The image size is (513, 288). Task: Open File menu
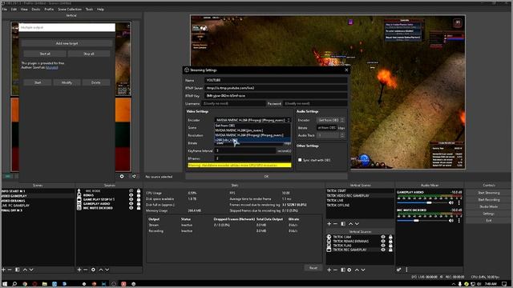(x=5, y=9)
